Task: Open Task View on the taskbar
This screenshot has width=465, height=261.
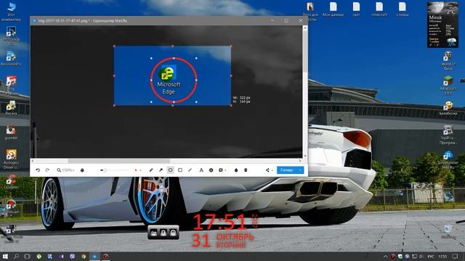Action: pyautogui.click(x=28, y=256)
